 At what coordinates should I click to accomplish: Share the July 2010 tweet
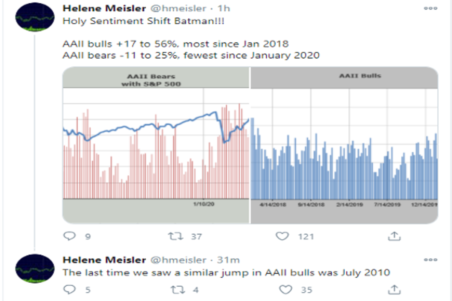[394, 289]
